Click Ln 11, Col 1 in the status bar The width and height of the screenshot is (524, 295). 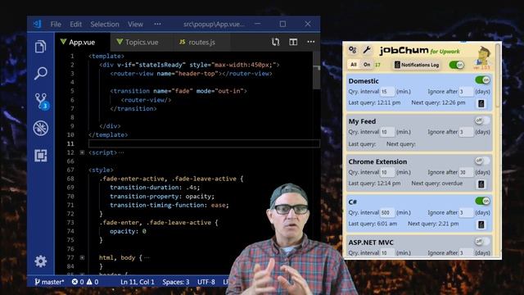coord(138,282)
